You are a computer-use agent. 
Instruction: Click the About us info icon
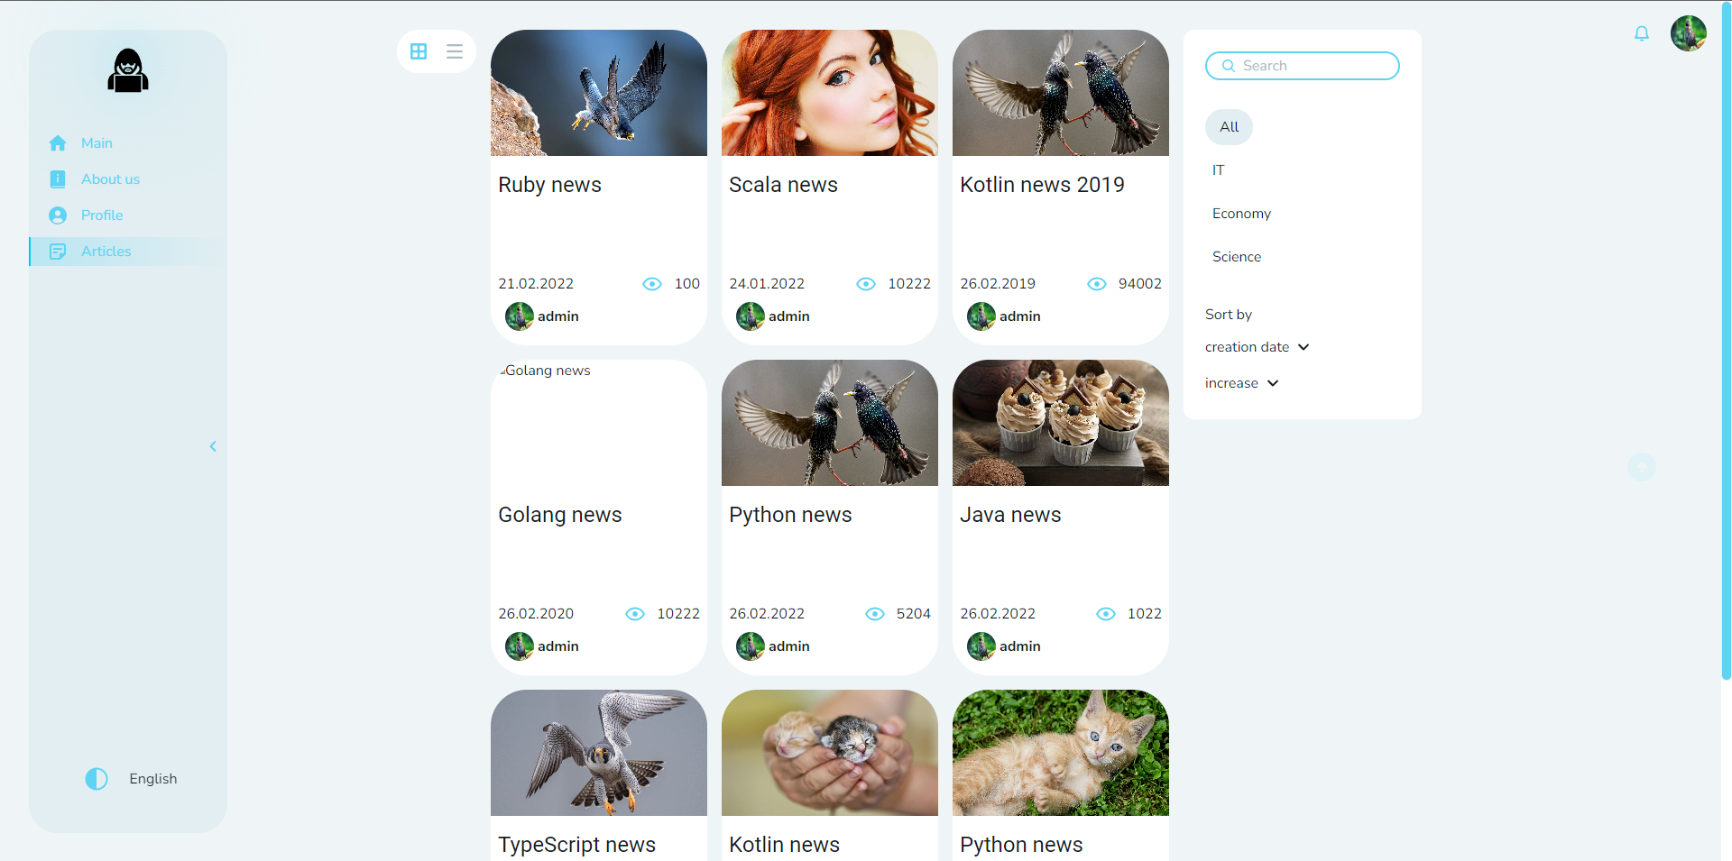58,179
